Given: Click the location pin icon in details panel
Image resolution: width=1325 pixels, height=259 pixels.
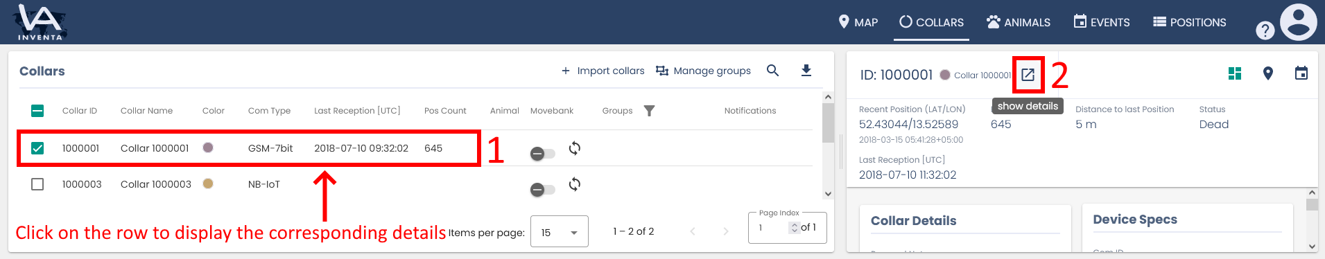Looking at the screenshot, I should (1268, 73).
